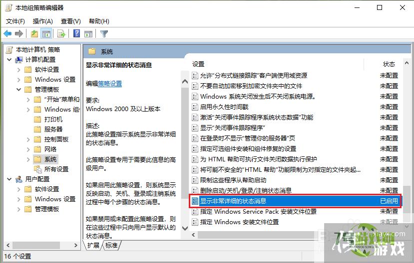Click the 策略设置 edit link
This screenshot has height=263, width=414.
click(110, 84)
